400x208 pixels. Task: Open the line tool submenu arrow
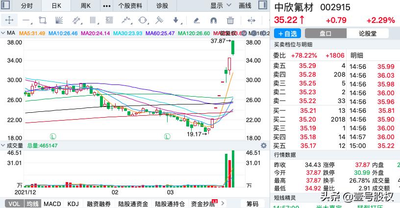click(31, 23)
